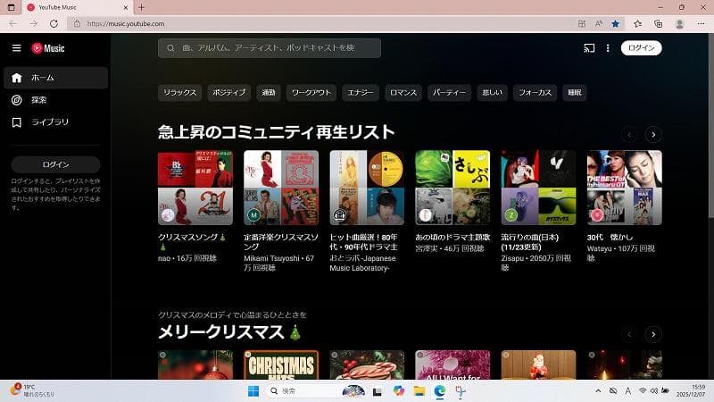Open Edge settings and more menu
The height and width of the screenshot is (402, 714).
tap(701, 24)
